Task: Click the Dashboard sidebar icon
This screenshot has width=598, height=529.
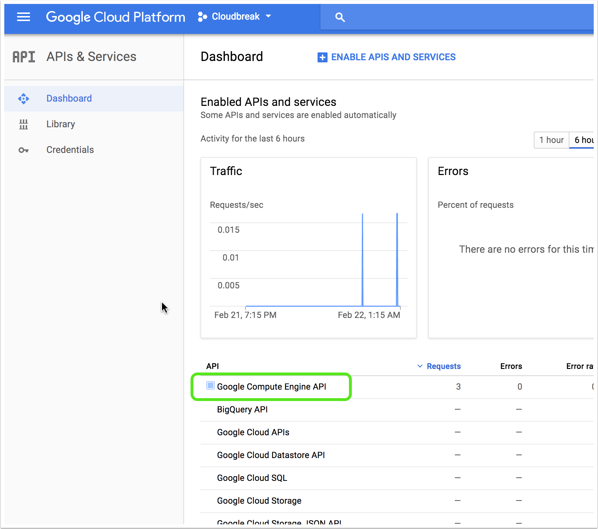Action: tap(23, 98)
